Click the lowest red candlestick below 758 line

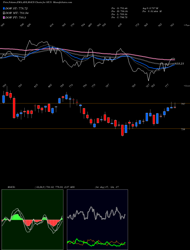(122, 130)
